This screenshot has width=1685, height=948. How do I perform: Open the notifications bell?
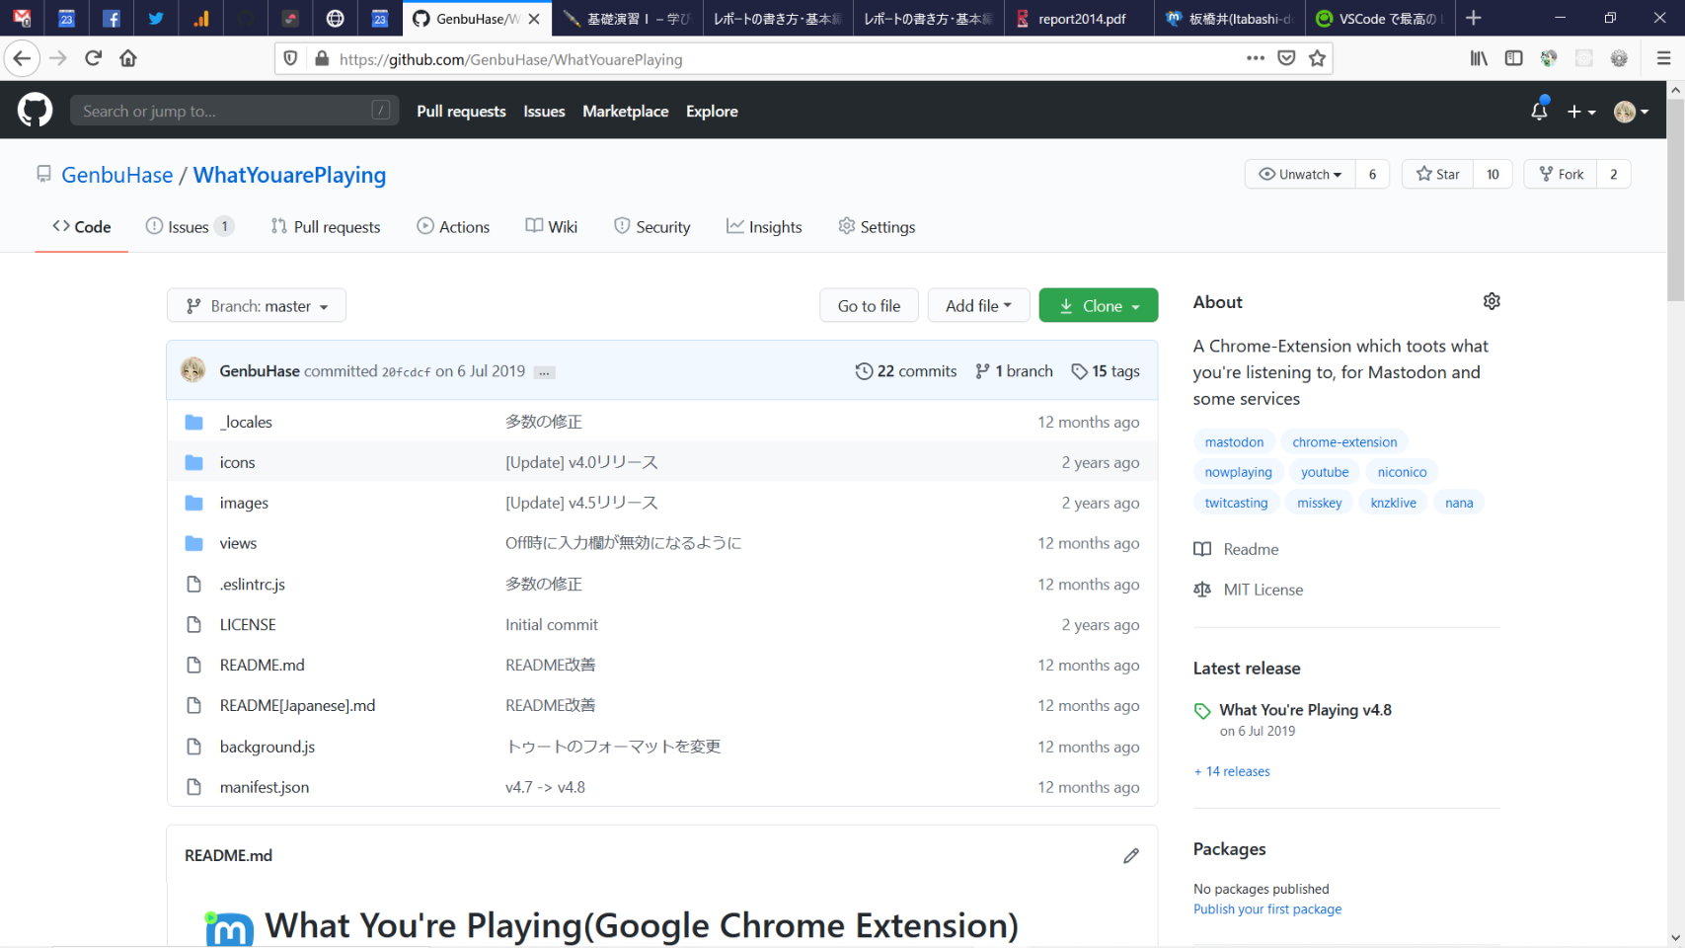1538,112
